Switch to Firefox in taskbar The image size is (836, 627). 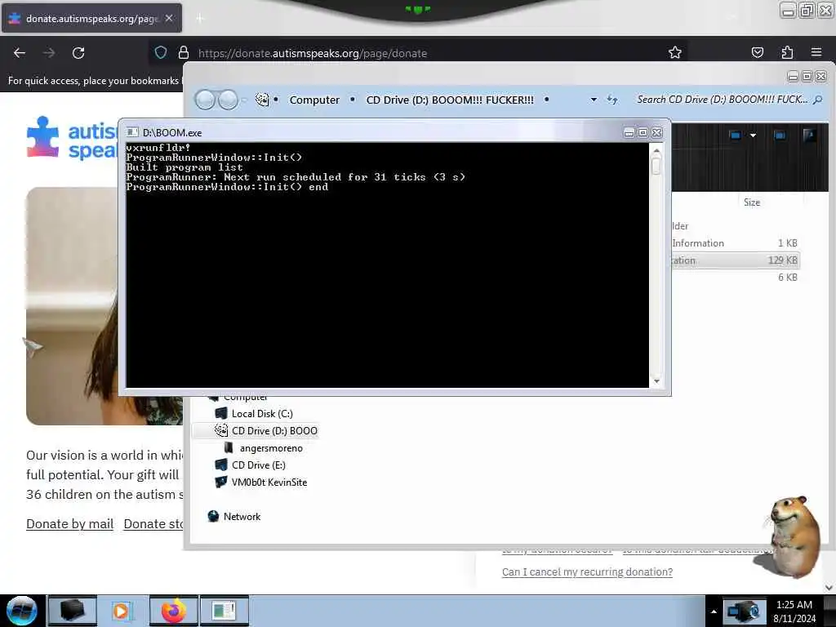(x=173, y=611)
